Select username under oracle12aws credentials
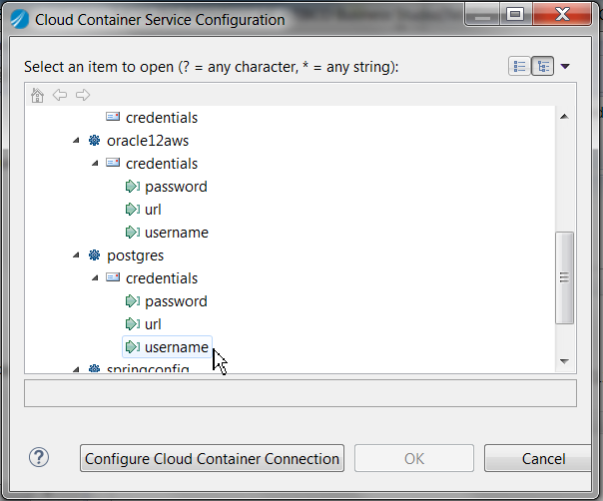 tap(177, 233)
